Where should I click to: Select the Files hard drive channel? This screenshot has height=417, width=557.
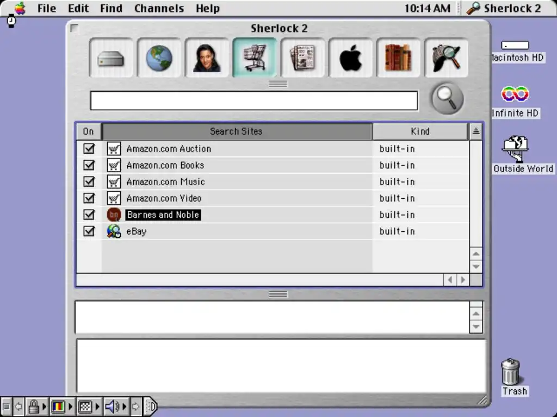[111, 58]
